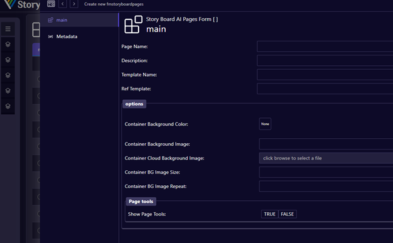Set Show Page Tools to FALSE
Screen dimensions: 393x243
pyautogui.click(x=287, y=214)
